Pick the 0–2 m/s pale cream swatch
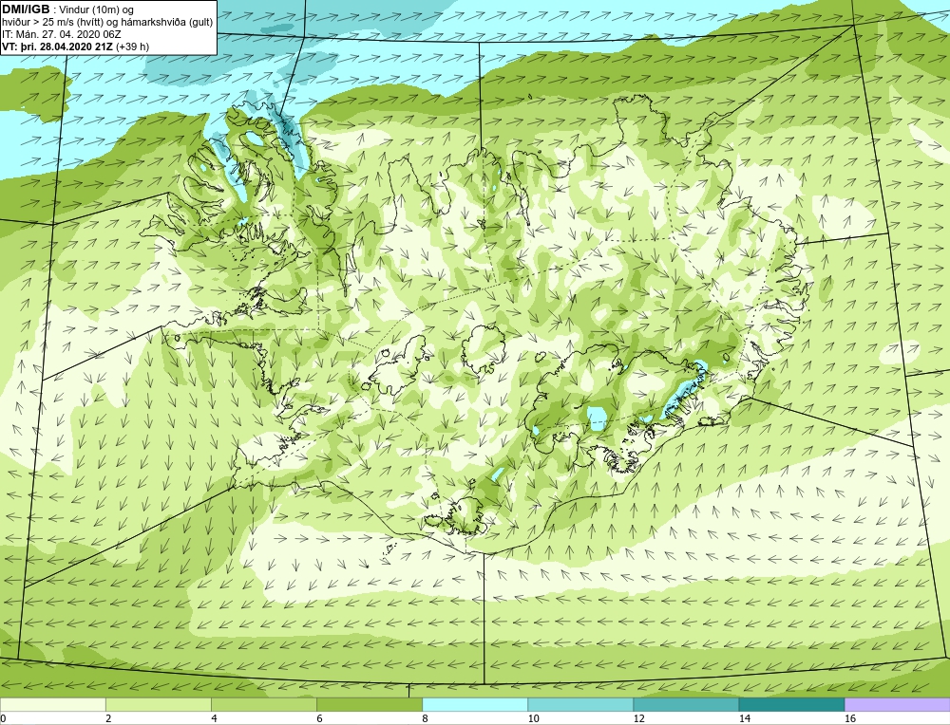Screen dimensions: 950x725 point(52,704)
